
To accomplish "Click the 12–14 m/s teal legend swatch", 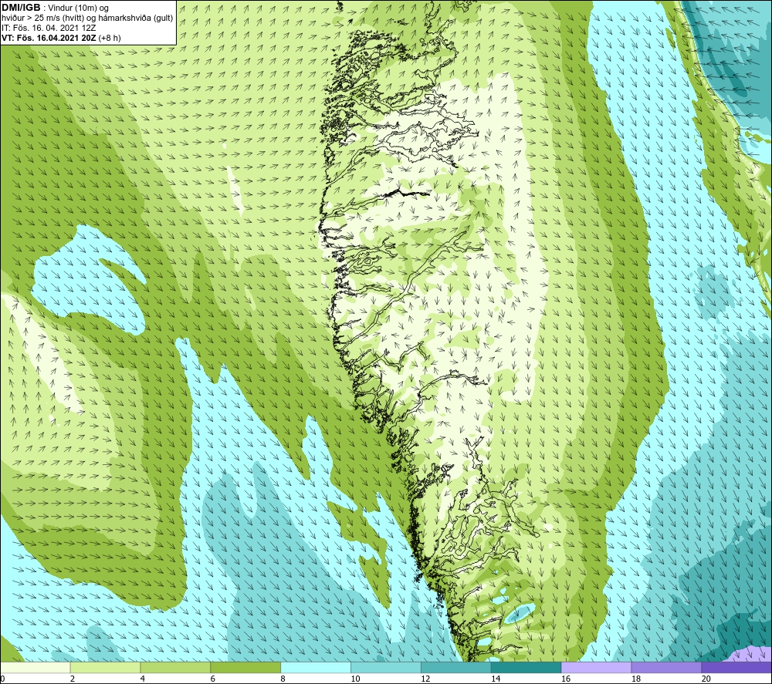I will click(x=456, y=667).
